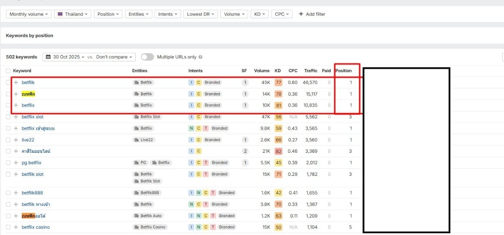The height and width of the screenshot is (235, 504).
Task: Click help icon next to Multiple URLs only
Action: tap(201, 57)
